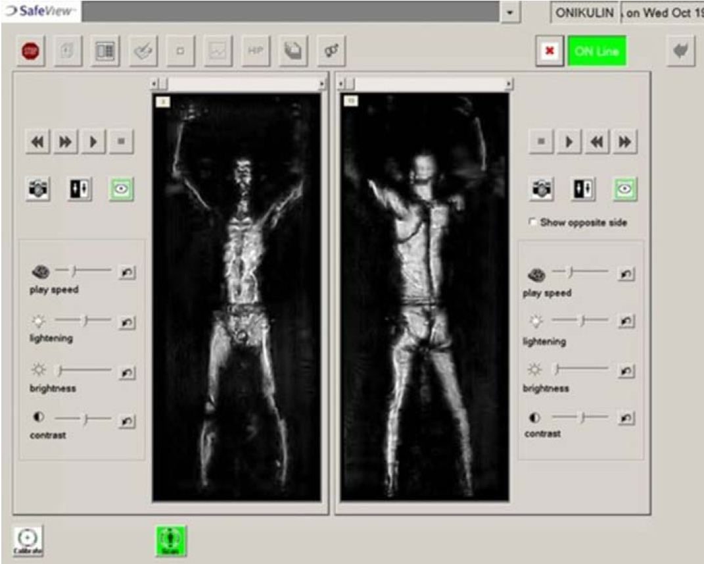Viewport: 704px width, 564px height.
Task: Capture snapshot with right panel camera icon
Action: 542,189
